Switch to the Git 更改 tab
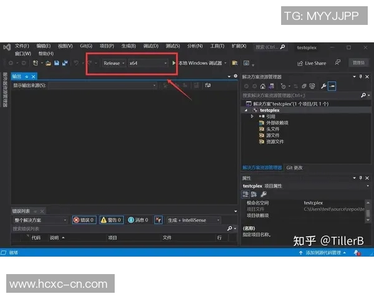The width and height of the screenshot is (374, 299). click(x=294, y=168)
